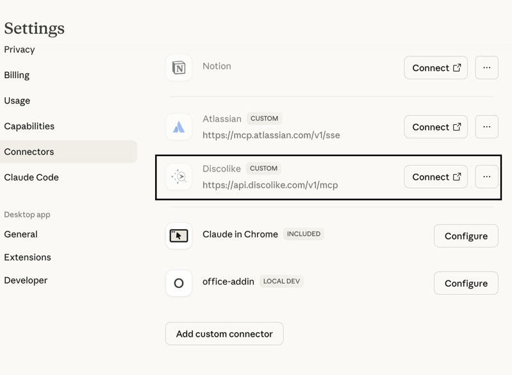Viewport: 512px width, 375px height.
Task: Open the Discolike more options menu
Action: pos(486,177)
